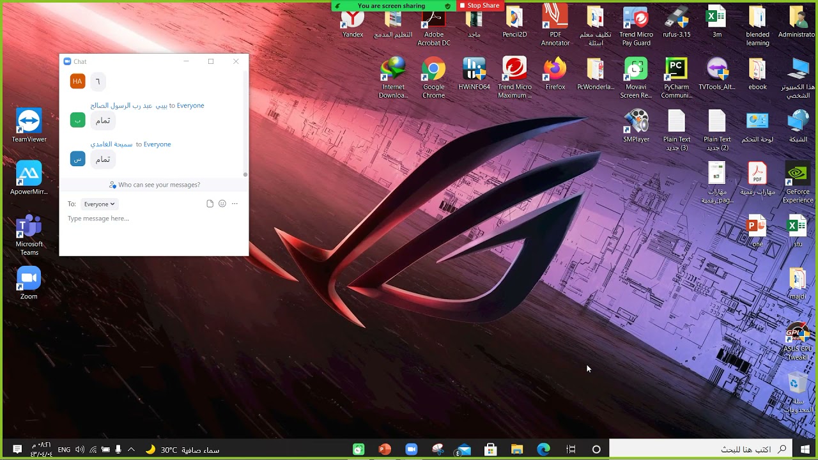Image resolution: width=818 pixels, height=460 pixels.
Task: Select the TVTools_Alt desktop icon
Action: click(717, 74)
